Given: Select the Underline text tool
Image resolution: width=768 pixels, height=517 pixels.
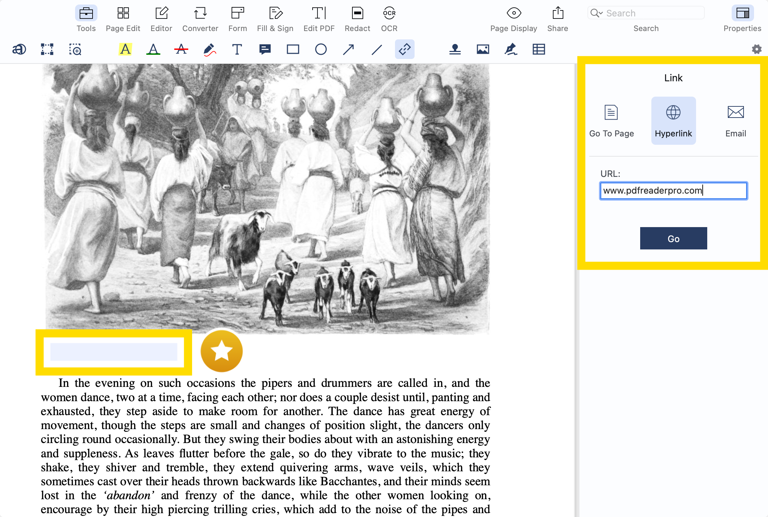Looking at the screenshot, I should pos(153,49).
